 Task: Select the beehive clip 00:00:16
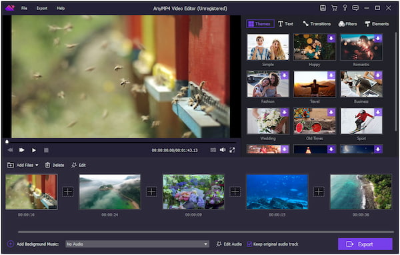click(31, 192)
